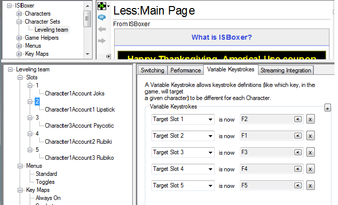The image size is (338, 205).
Task: Open the Target Slot 1 dropdown
Action: [210, 120]
